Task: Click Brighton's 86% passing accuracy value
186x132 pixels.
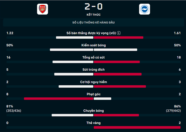Action: pos(177,106)
